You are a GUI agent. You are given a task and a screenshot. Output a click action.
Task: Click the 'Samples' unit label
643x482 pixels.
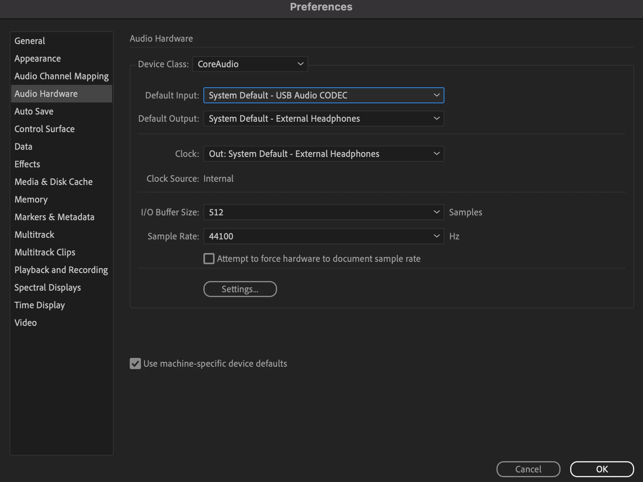(466, 212)
